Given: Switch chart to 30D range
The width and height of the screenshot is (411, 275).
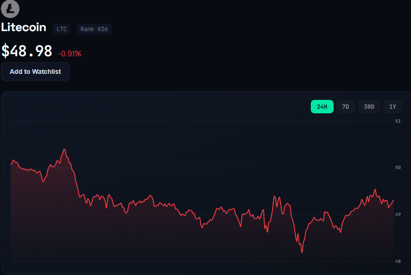Looking at the screenshot, I should pos(369,106).
